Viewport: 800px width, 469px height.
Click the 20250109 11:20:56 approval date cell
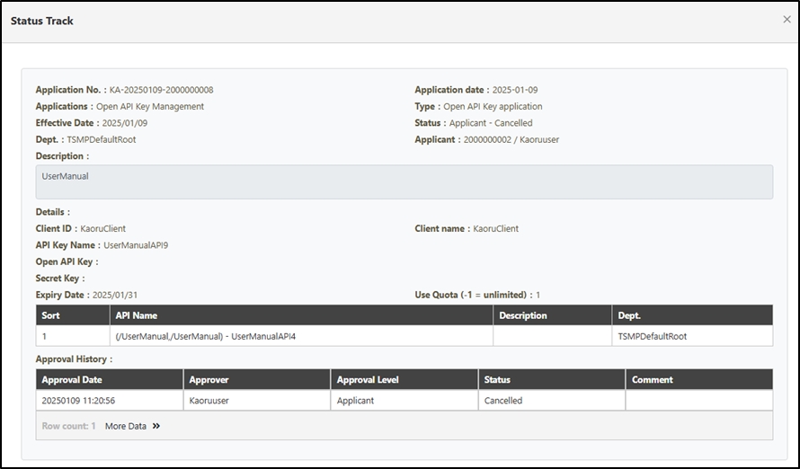pyautogui.click(x=78, y=401)
